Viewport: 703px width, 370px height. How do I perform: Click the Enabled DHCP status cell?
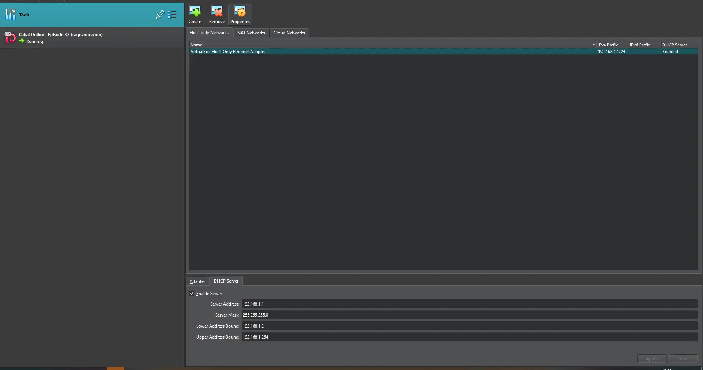670,52
